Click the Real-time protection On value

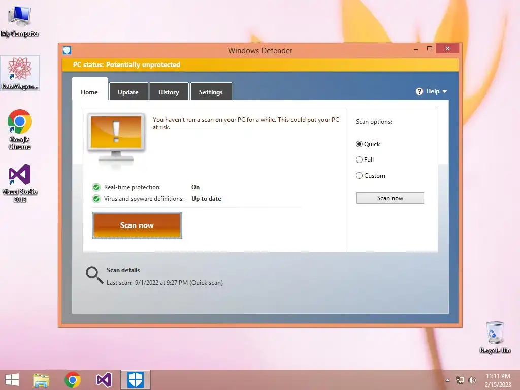click(x=196, y=187)
